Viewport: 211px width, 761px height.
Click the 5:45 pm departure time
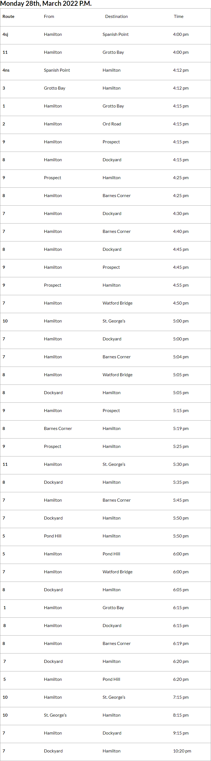tap(181, 500)
